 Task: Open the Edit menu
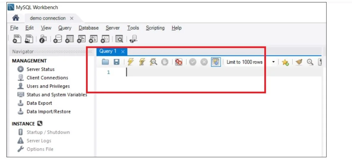coord(29,28)
